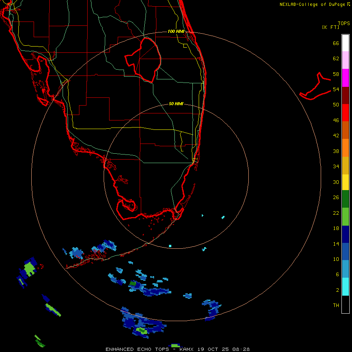Screen dimensions: 352x352
Task: Click legend value 34
Action: (x=336, y=167)
